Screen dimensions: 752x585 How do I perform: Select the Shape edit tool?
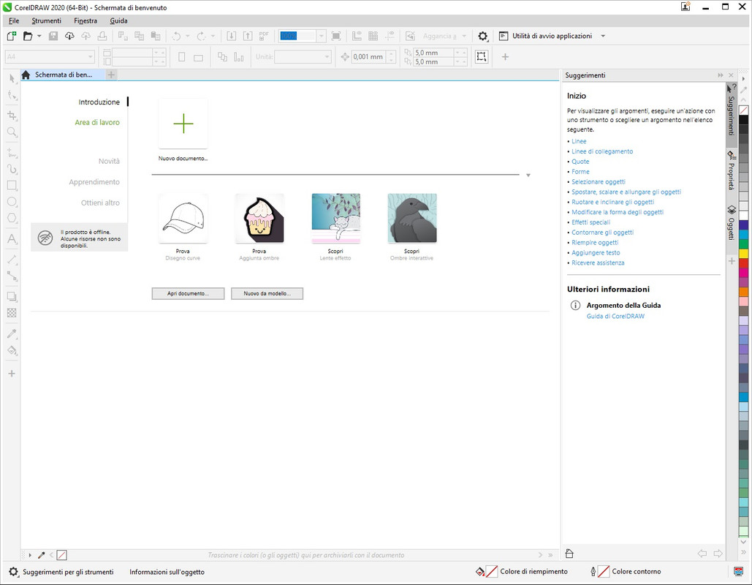(12, 95)
